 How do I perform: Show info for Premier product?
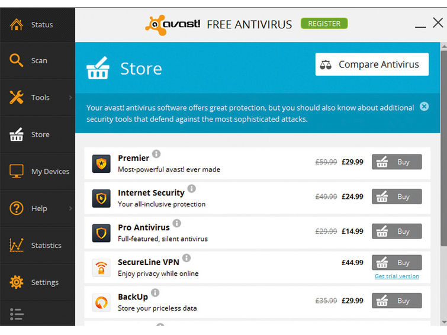pyautogui.click(x=156, y=154)
